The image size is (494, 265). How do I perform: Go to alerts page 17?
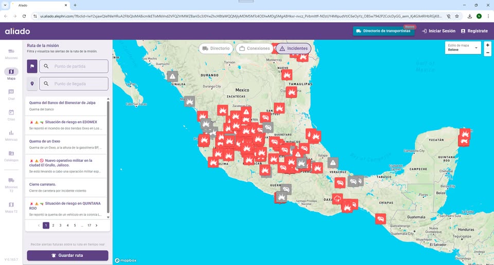pyautogui.click(x=90, y=225)
